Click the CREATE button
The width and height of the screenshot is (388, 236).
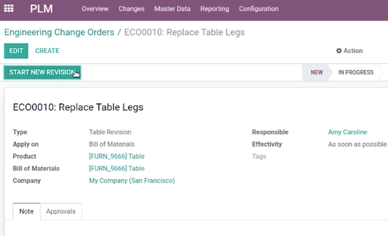(x=47, y=51)
